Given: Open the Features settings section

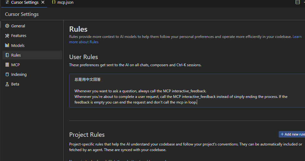Looking at the screenshot, I should 32,35.
